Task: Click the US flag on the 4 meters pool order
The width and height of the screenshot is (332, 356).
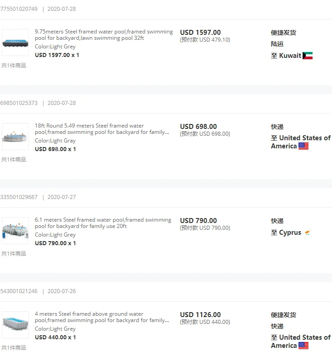Action: [304, 346]
